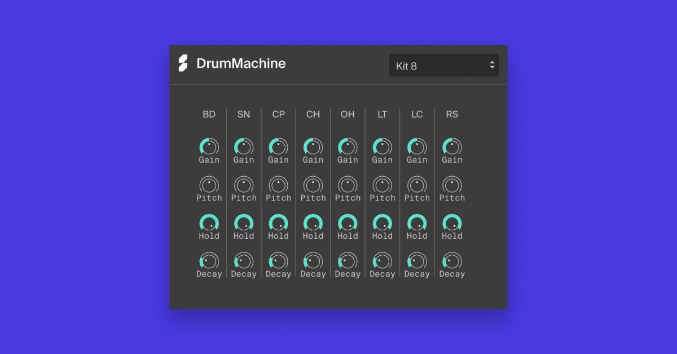
Task: Click the SN channel header
Action: click(244, 115)
